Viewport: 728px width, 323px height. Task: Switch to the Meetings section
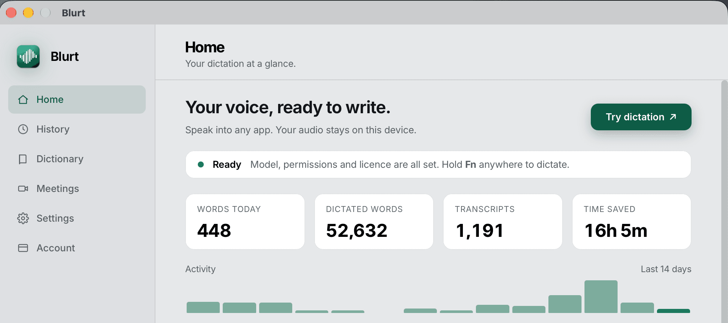77,189
